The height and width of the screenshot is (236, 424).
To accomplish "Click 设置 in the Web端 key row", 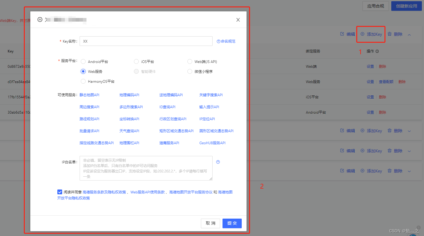I will (370, 67).
